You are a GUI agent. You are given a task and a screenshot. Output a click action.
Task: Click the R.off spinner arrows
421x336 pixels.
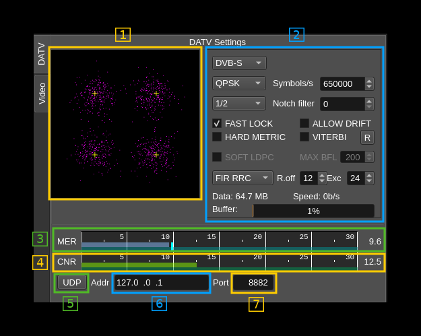tap(322, 178)
